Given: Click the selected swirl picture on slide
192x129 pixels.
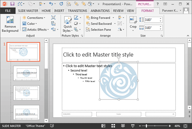Looking at the screenshot, I should pos(119,81).
